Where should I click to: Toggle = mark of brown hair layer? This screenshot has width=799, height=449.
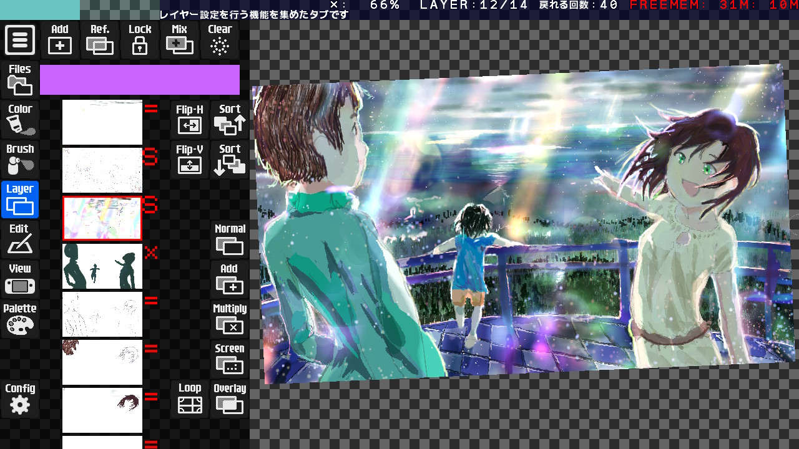[150, 349]
